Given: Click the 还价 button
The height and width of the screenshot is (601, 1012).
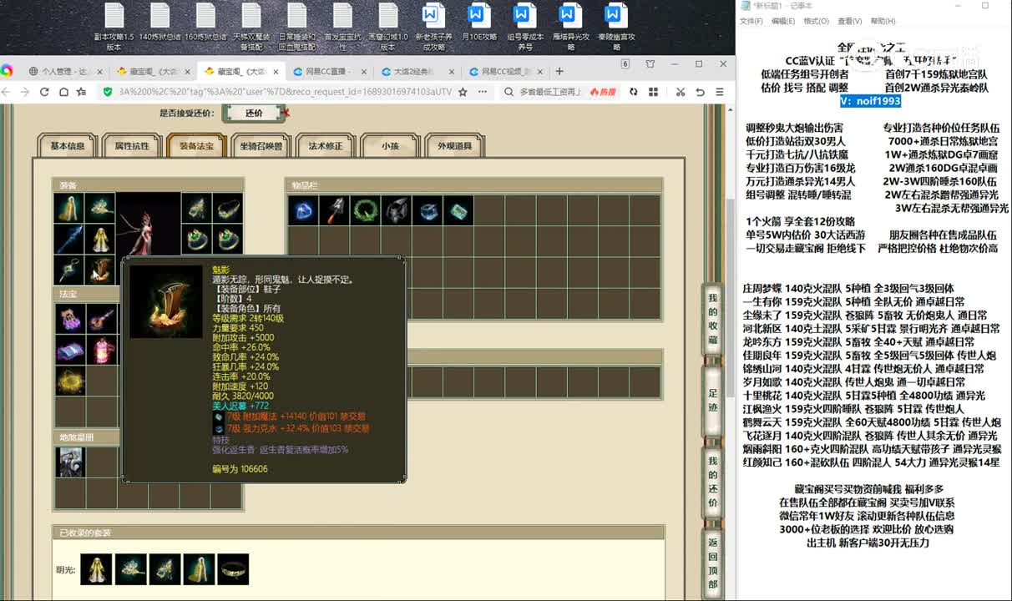Looking at the screenshot, I should coord(254,113).
